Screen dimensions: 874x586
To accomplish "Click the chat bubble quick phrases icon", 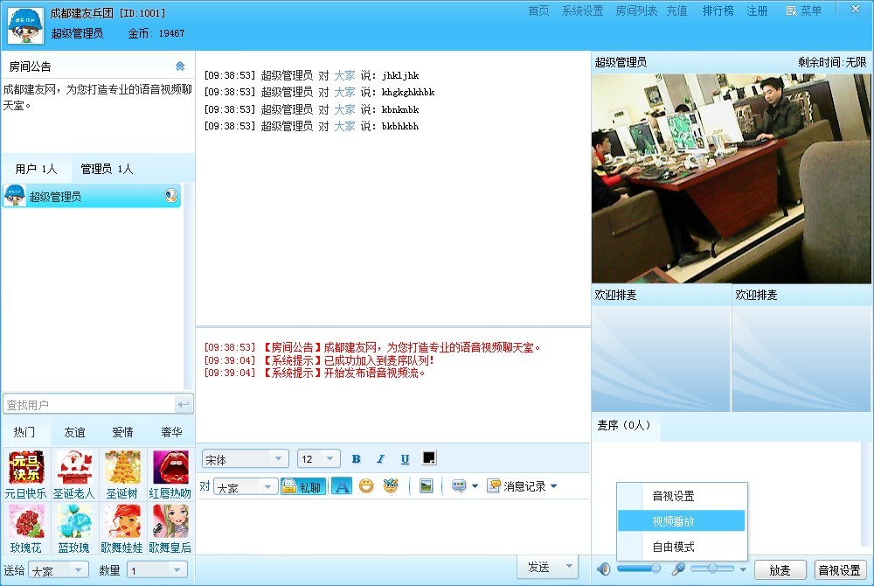I will point(459,486).
